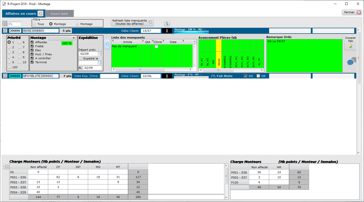Image resolution: width=364 pixels, height=202 pixels.
Task: Select priority 5 radio button
Action: [9, 62]
